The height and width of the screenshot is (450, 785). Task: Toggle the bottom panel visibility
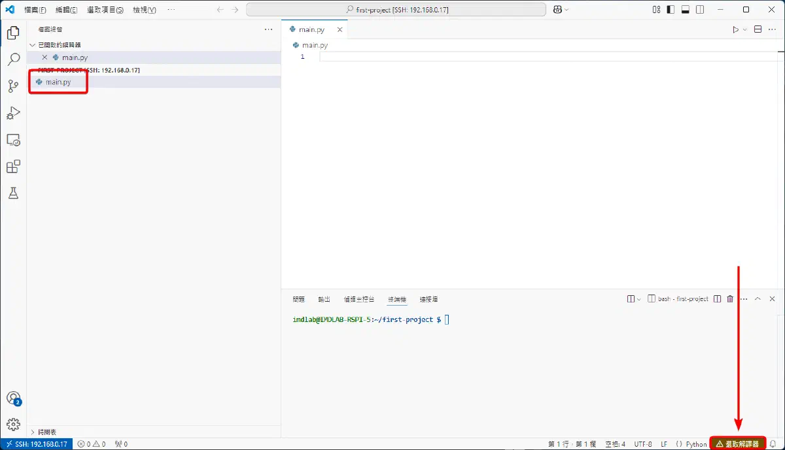click(x=686, y=10)
